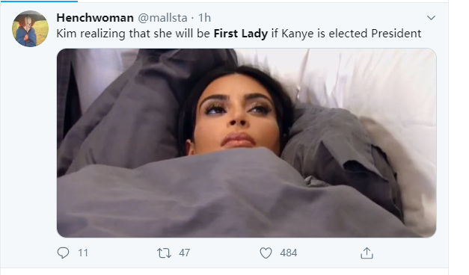Open the attached meme image full size

(x=246, y=143)
